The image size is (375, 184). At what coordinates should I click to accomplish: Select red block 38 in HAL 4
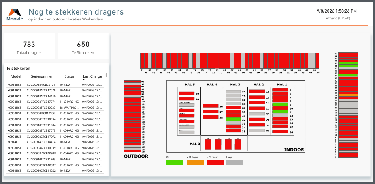(x=211, y=117)
